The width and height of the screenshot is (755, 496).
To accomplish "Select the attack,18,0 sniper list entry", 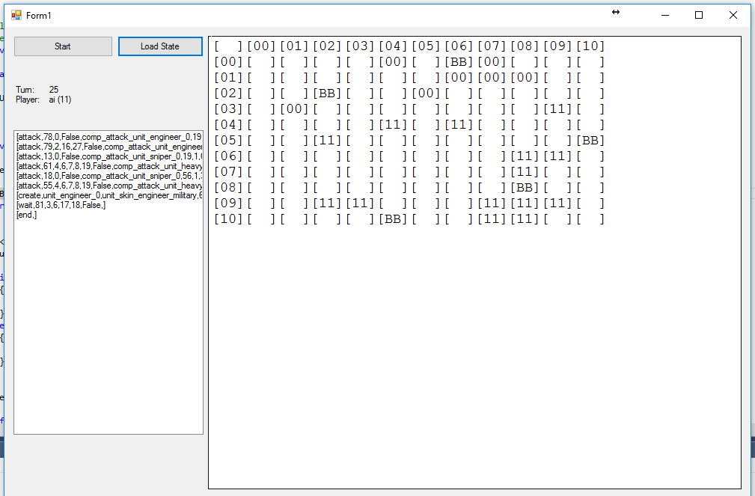I will pyautogui.click(x=108, y=176).
